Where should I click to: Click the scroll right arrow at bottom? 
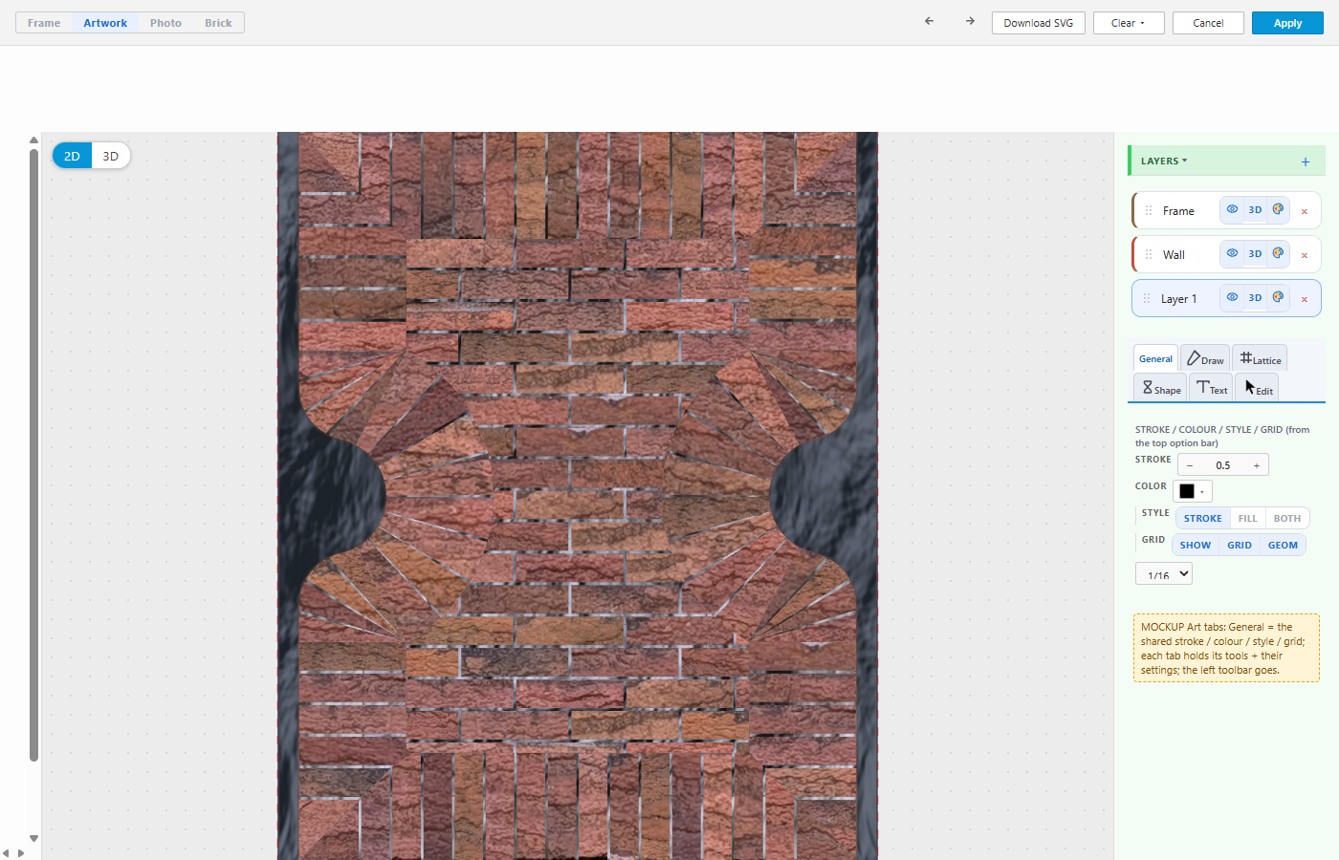point(21,853)
